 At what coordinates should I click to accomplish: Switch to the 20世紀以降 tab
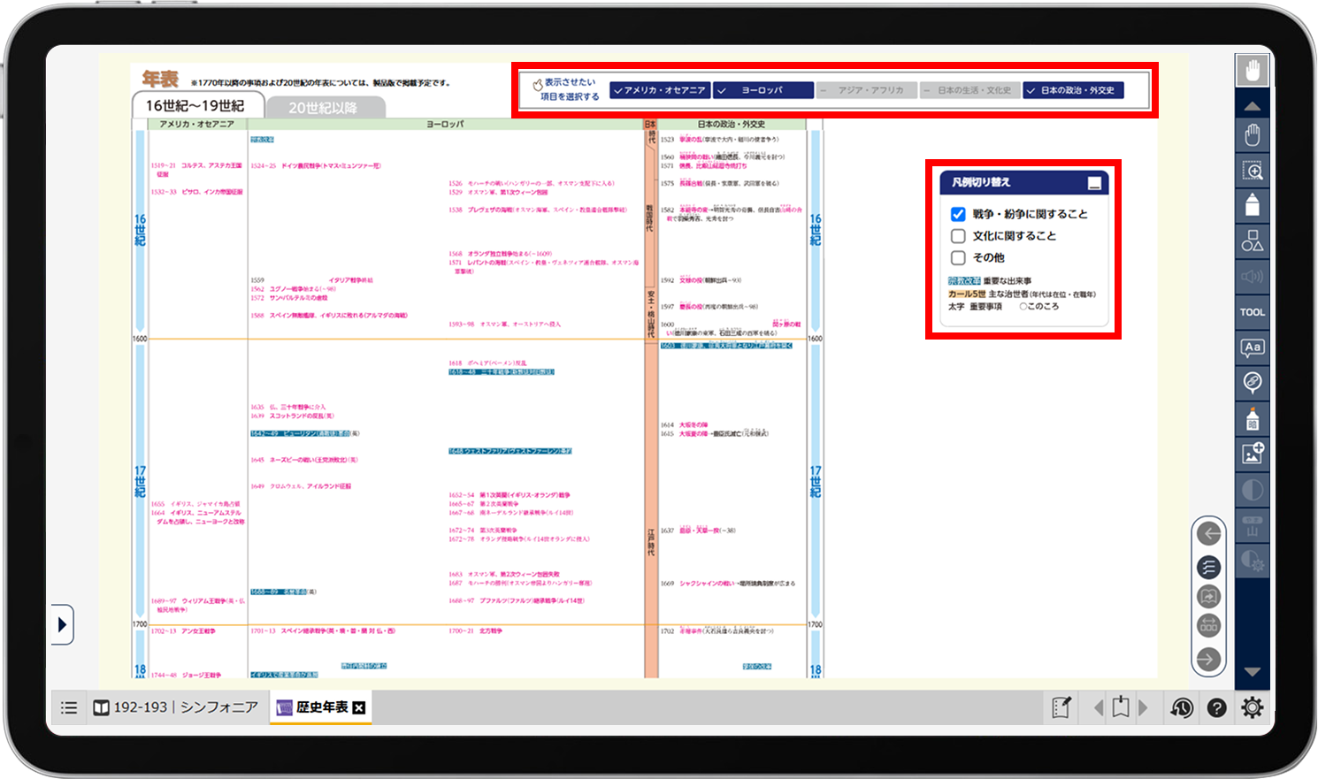[x=323, y=107]
